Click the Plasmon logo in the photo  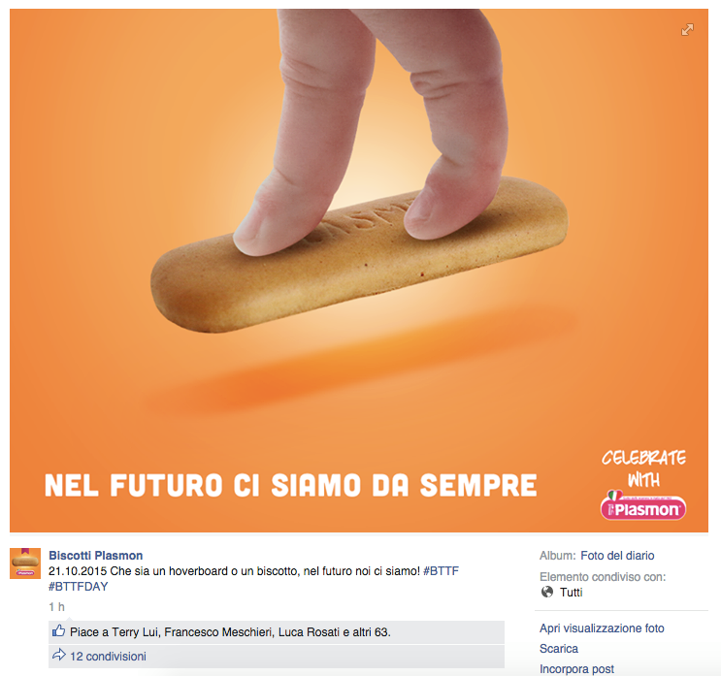(x=642, y=506)
